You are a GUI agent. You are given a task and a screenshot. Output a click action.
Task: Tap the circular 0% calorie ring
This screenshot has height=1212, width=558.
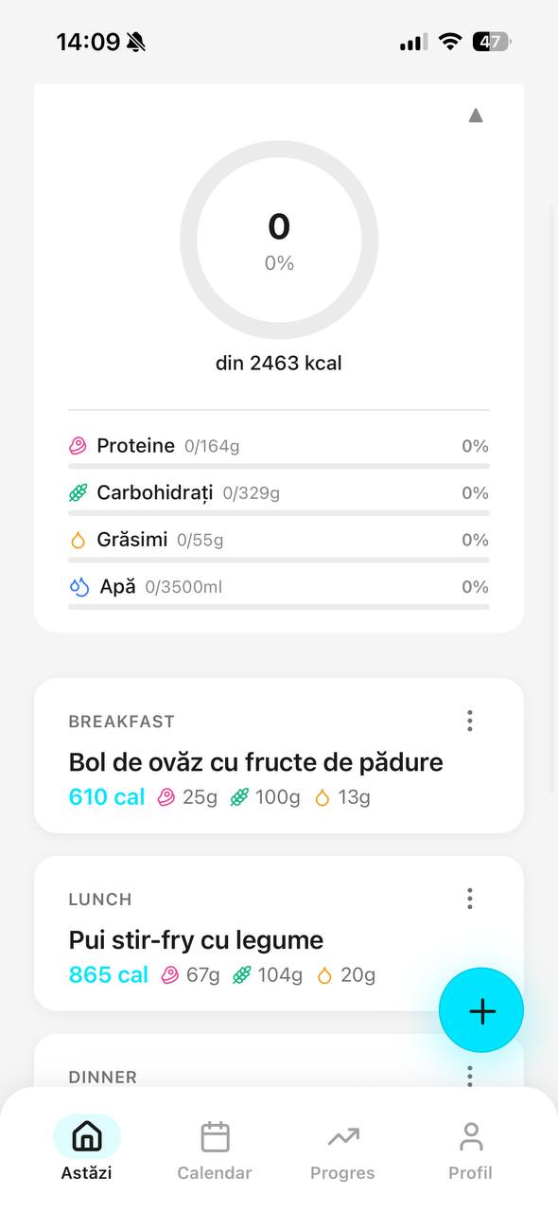pyautogui.click(x=279, y=240)
